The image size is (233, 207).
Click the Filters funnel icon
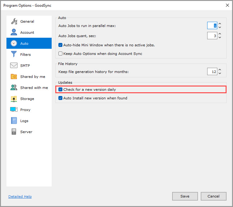[14, 54]
